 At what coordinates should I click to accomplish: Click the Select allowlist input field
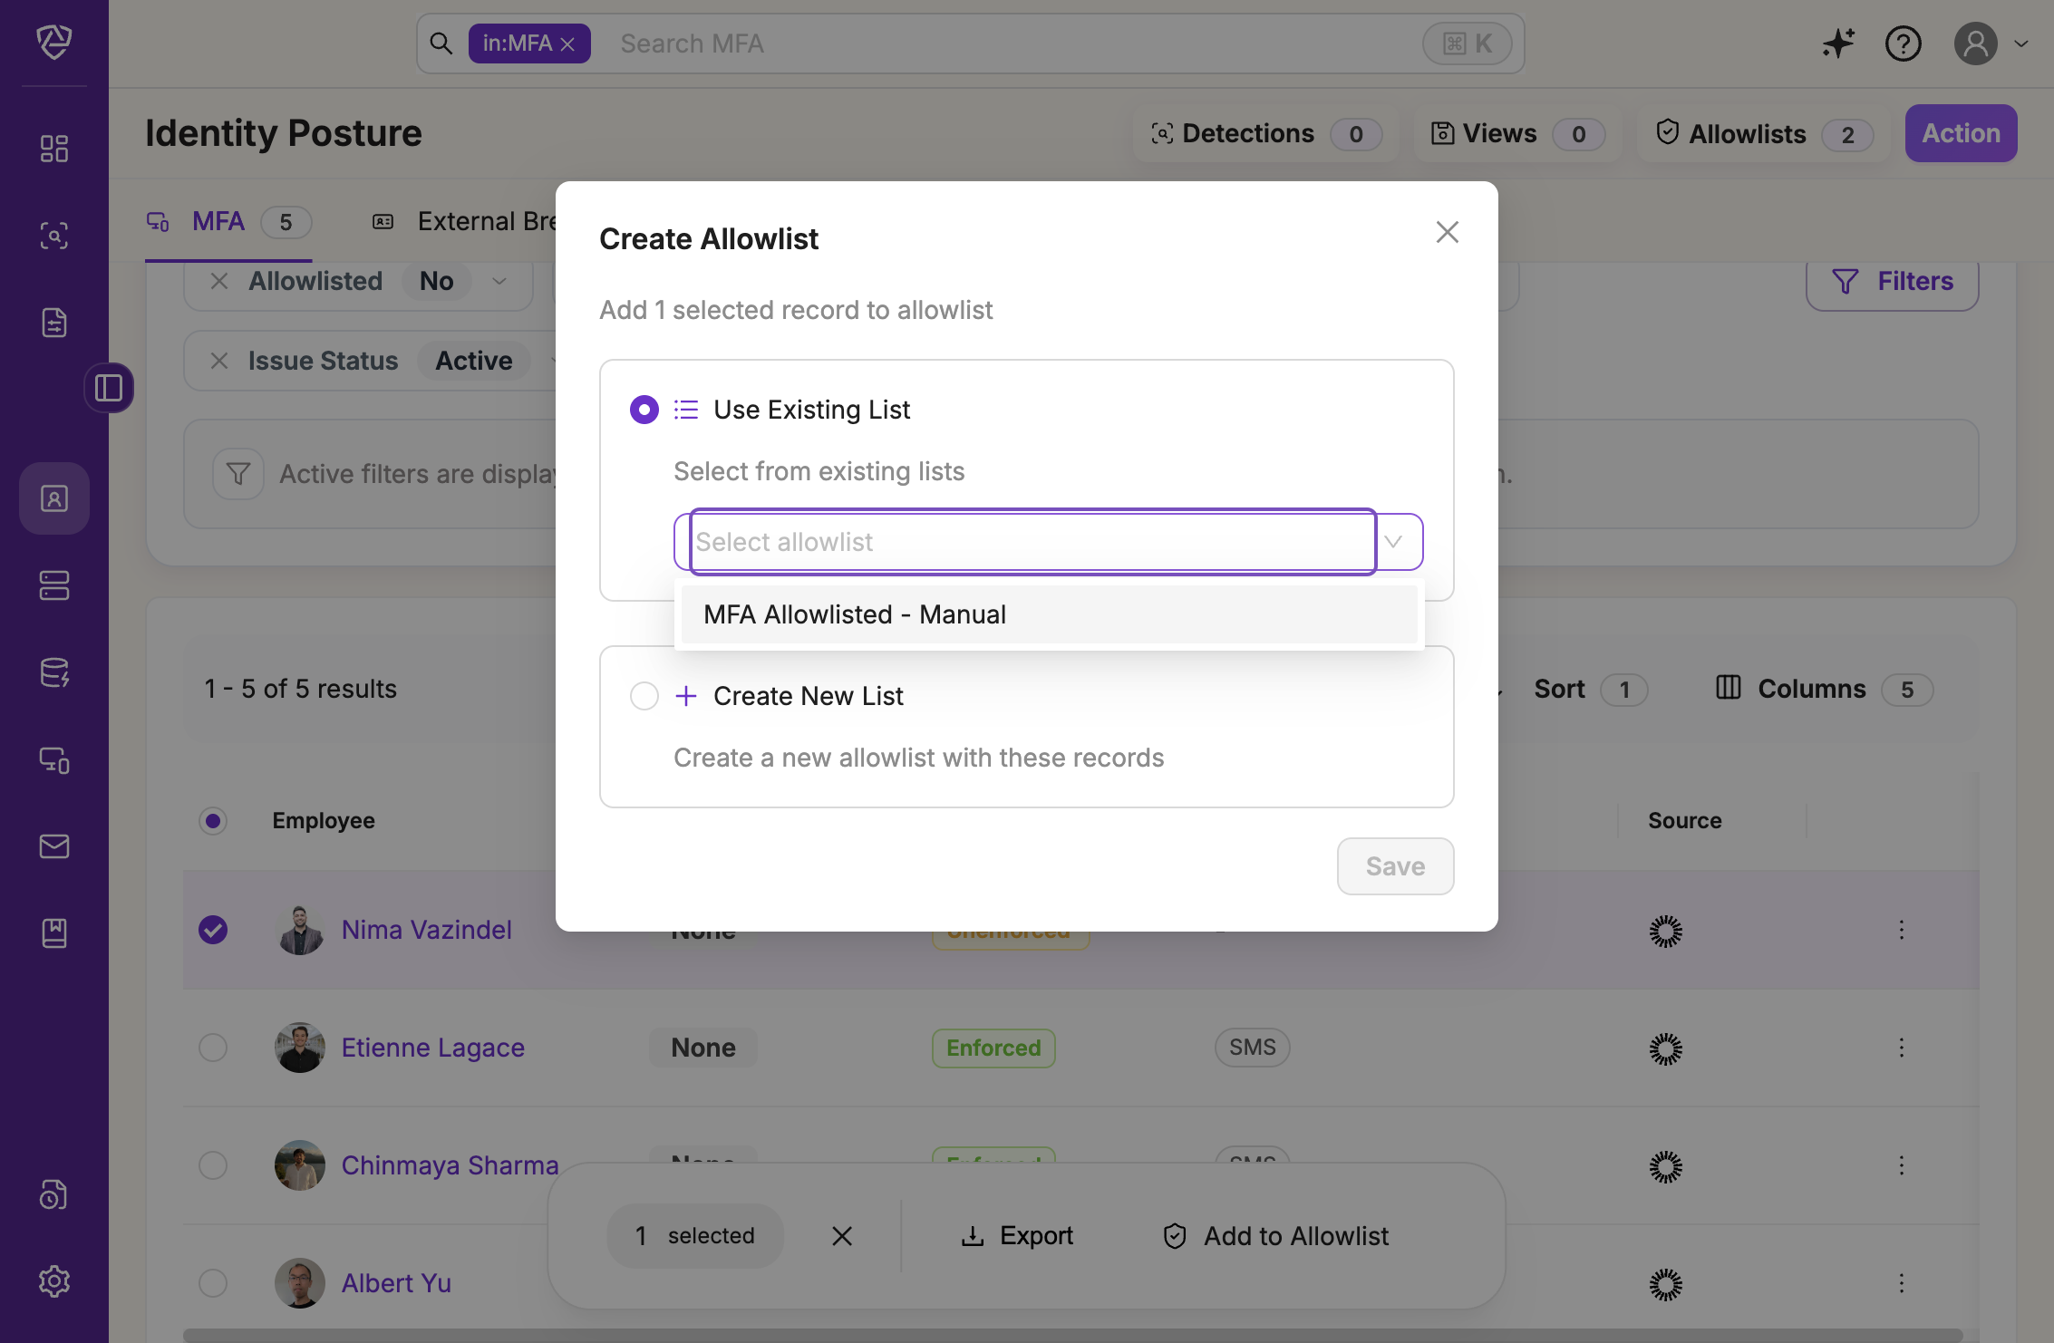[x=1032, y=542]
